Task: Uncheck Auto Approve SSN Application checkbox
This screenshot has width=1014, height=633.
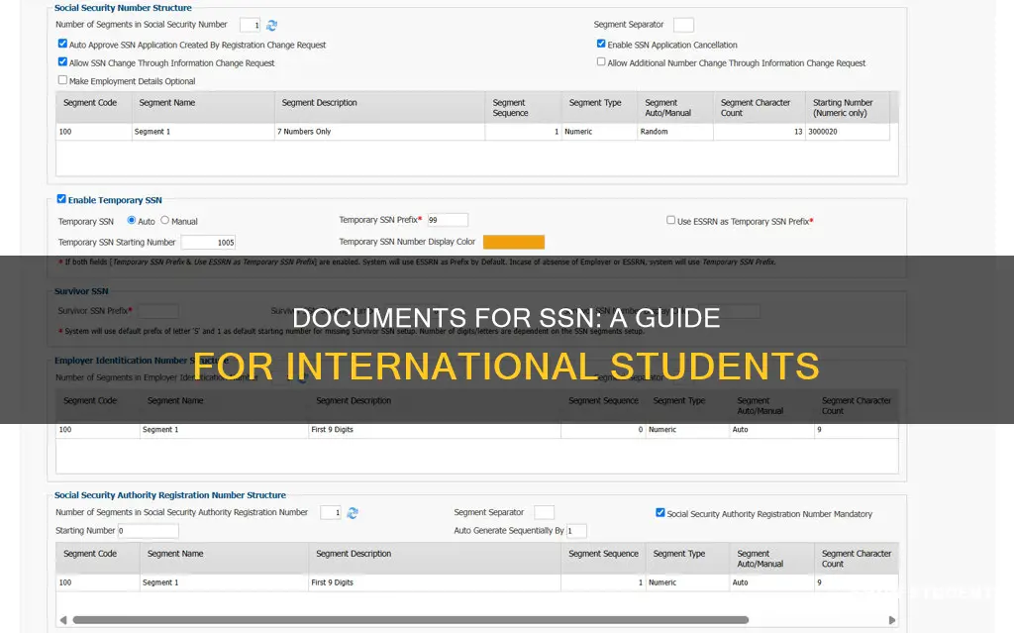Action: pos(62,44)
